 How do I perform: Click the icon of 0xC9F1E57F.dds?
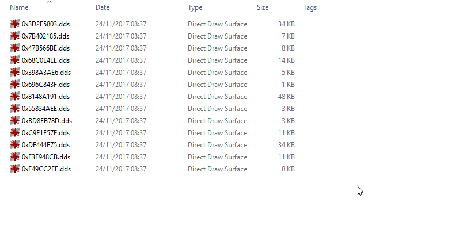coord(15,132)
